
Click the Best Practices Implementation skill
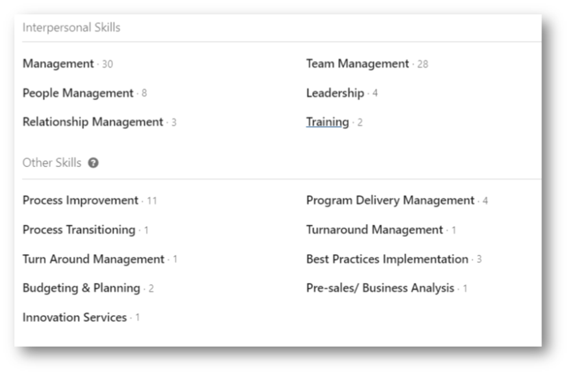pos(387,259)
